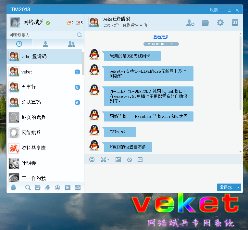Show group members panel icon
Screen dimensions: 248x230
coord(235,23)
